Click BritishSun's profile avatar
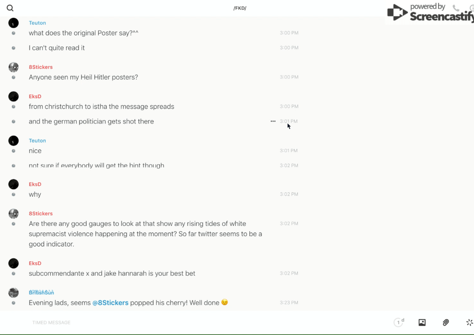The image size is (474, 335). coord(13,292)
